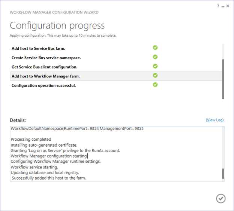Image resolution: width=234 pixels, height=211 pixels.
Task: Click the help question mark icon
Action: click(x=218, y=6)
